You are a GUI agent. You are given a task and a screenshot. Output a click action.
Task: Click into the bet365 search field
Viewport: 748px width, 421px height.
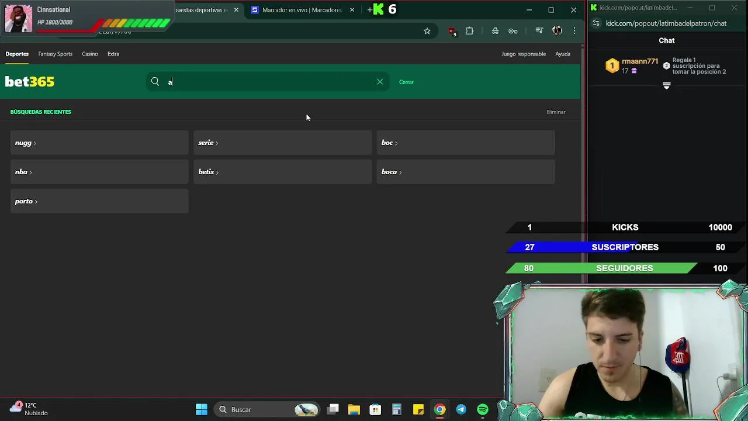(268, 82)
